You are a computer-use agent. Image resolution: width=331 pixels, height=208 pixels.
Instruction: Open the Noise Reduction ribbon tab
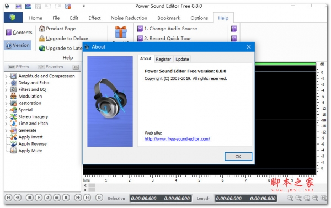pos(129,18)
